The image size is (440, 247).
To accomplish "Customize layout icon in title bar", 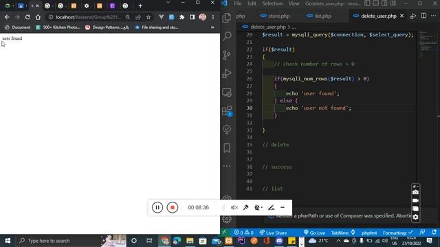I will tap(393, 3).
